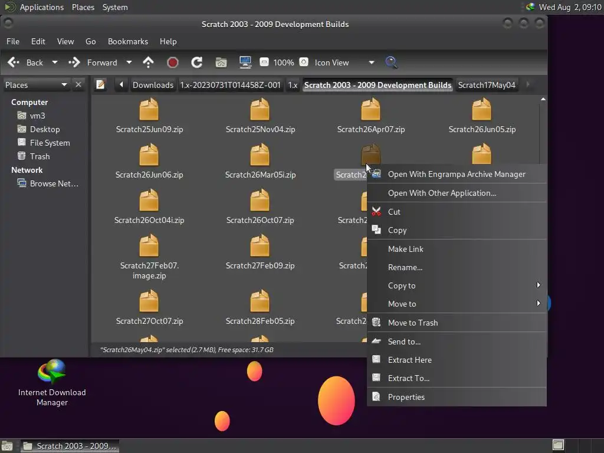Choose Copy from the context menu

[x=457, y=230]
